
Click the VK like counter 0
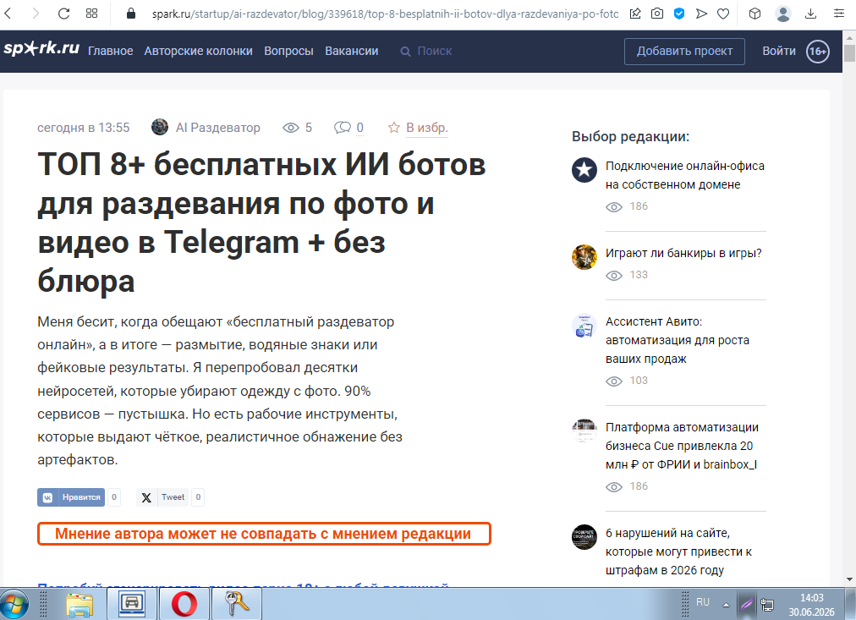[x=114, y=497]
